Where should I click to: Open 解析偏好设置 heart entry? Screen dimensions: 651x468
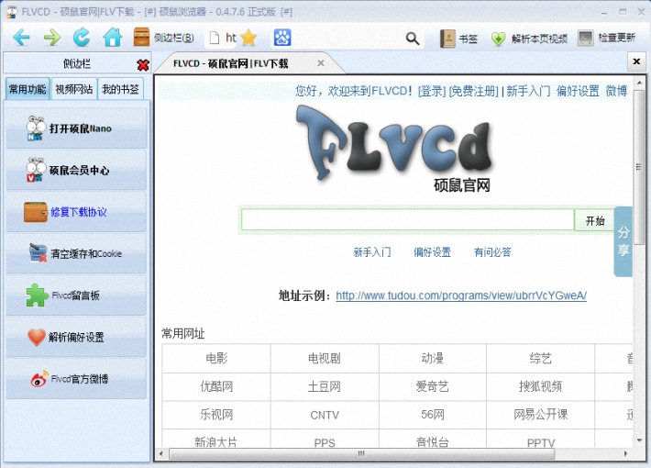76,337
